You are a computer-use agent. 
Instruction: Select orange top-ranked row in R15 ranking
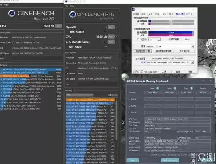(90, 100)
